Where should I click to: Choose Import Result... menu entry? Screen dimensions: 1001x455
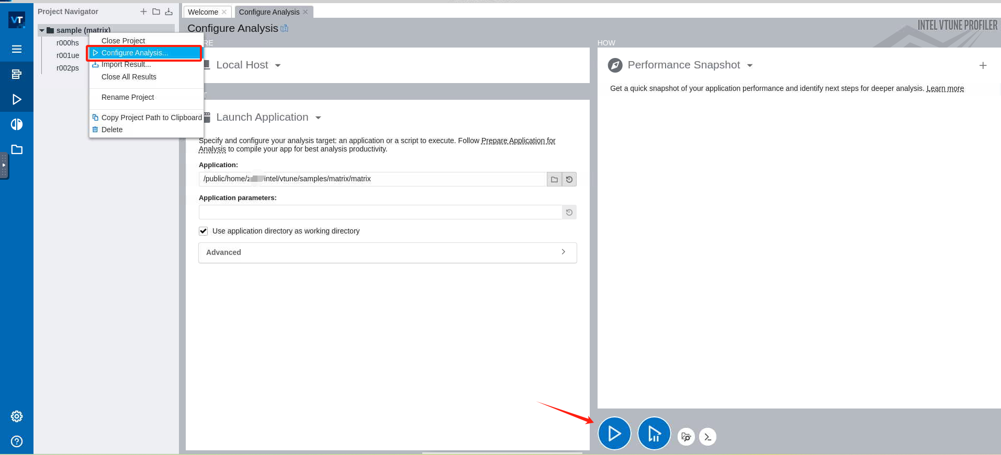146,65
